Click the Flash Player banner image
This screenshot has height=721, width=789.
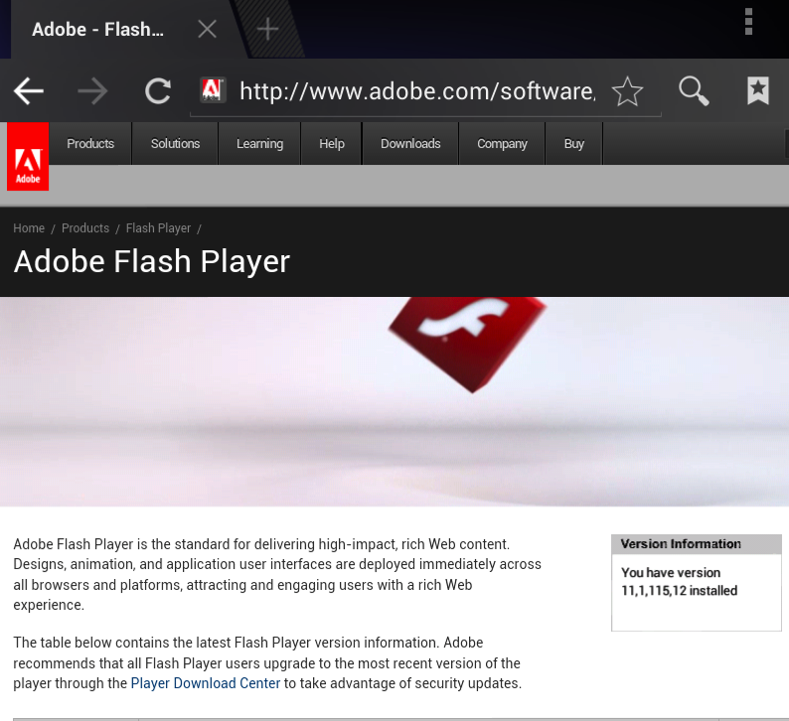pyautogui.click(x=394, y=401)
